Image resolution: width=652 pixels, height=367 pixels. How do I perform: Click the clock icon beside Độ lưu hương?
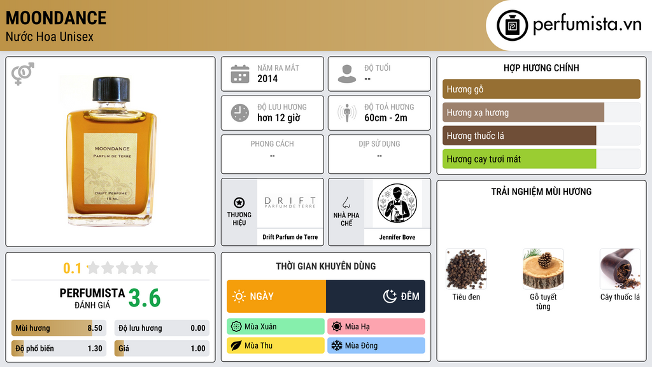point(240,113)
